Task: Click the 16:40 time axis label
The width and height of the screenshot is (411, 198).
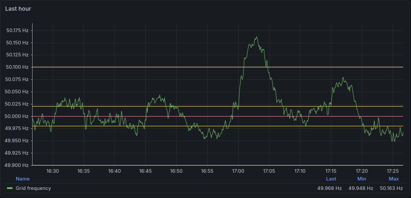Action: tap(115, 171)
